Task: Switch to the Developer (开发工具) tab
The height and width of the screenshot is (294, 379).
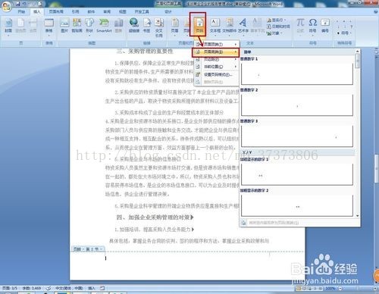Action: click(142, 11)
